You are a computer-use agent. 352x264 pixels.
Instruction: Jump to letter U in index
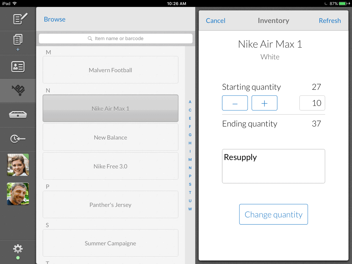coord(190,201)
